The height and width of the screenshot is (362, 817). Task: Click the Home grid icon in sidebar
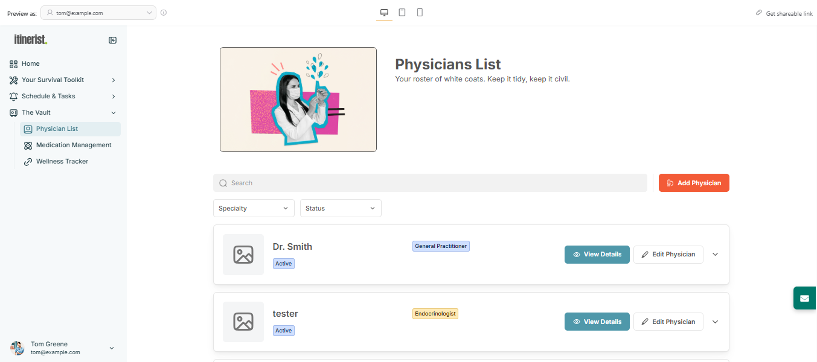13,63
